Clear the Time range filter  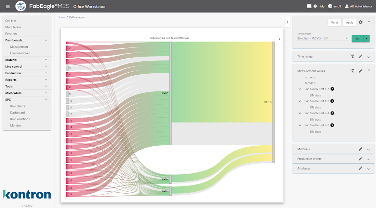tap(352, 57)
